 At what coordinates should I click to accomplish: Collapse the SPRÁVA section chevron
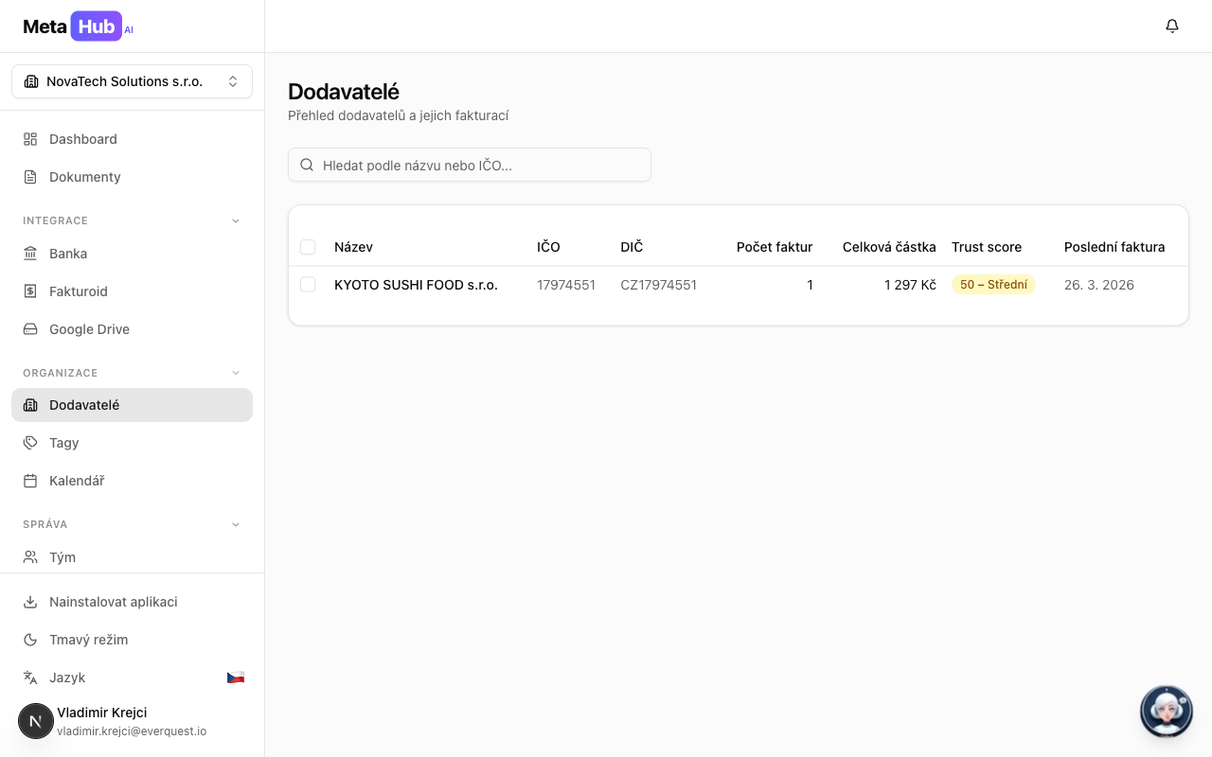236,524
